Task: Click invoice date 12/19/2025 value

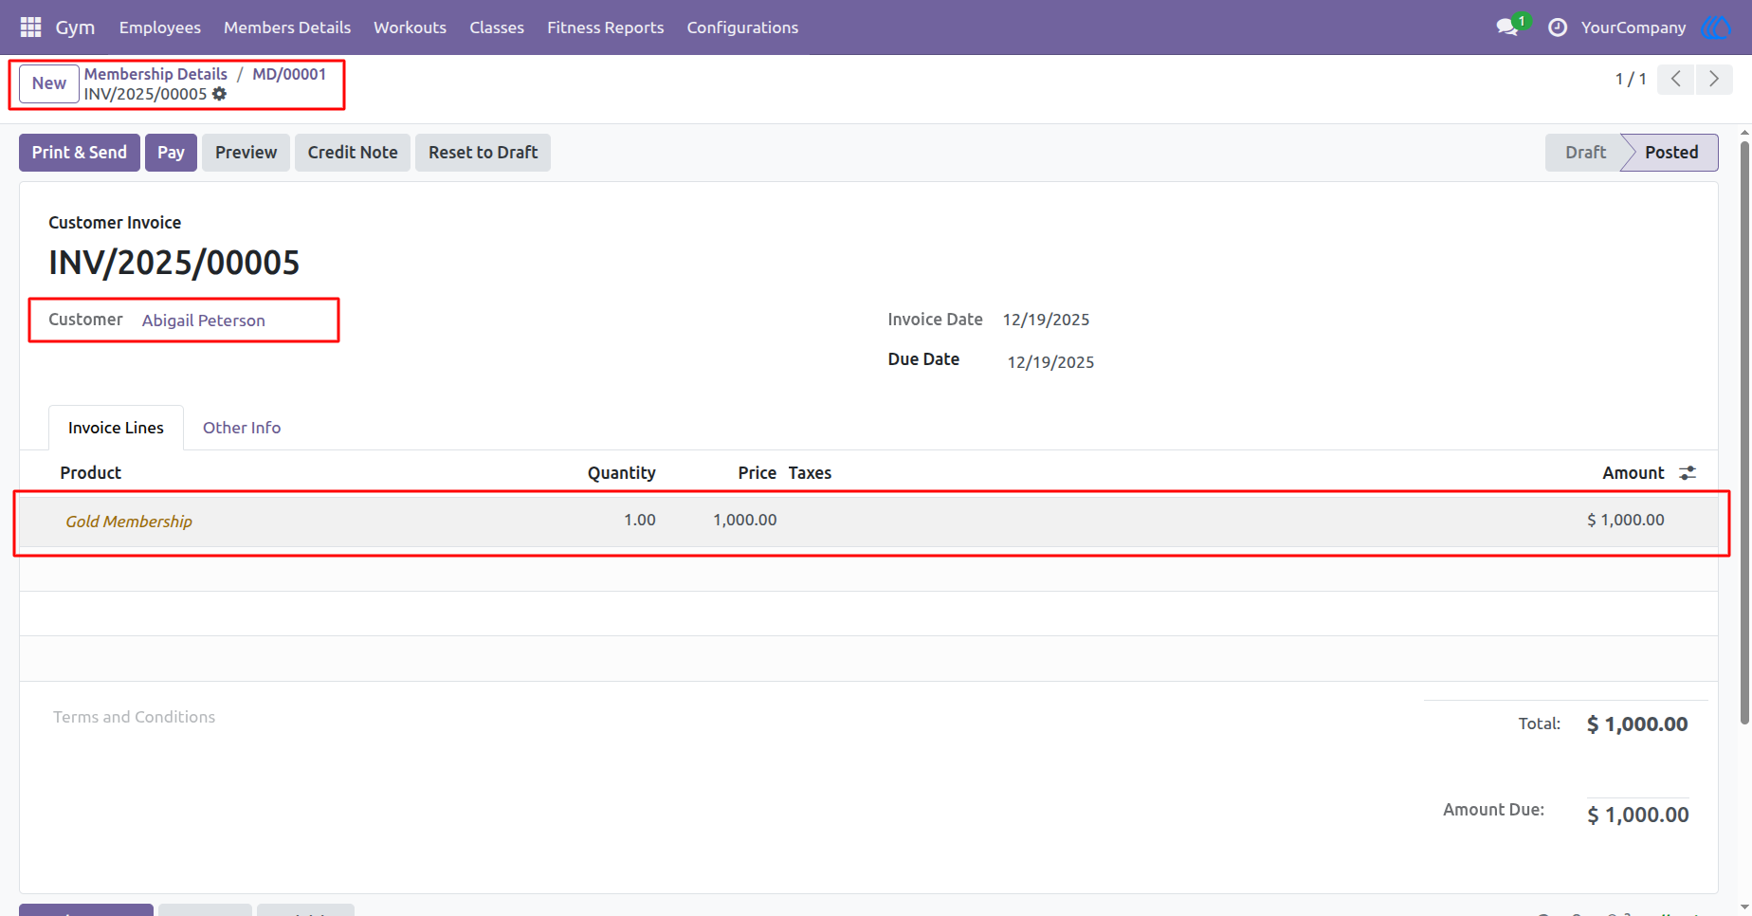Action: tap(1046, 320)
